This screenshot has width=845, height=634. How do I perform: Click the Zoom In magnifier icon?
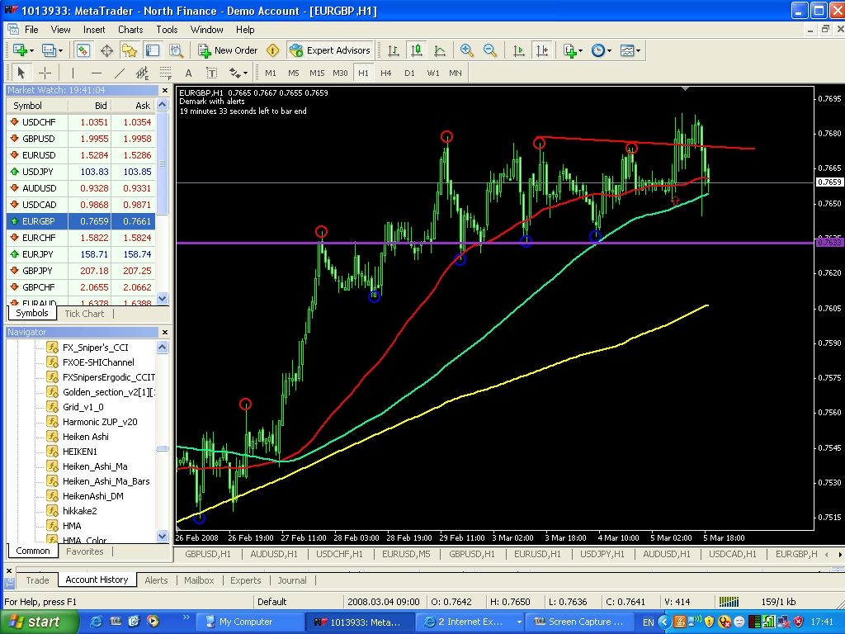[467, 50]
